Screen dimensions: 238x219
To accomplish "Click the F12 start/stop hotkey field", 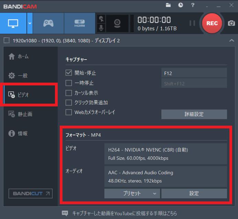I will 194,73.
